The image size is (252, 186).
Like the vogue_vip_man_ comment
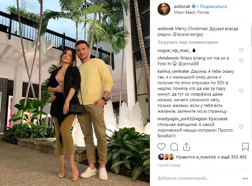pos(241,50)
